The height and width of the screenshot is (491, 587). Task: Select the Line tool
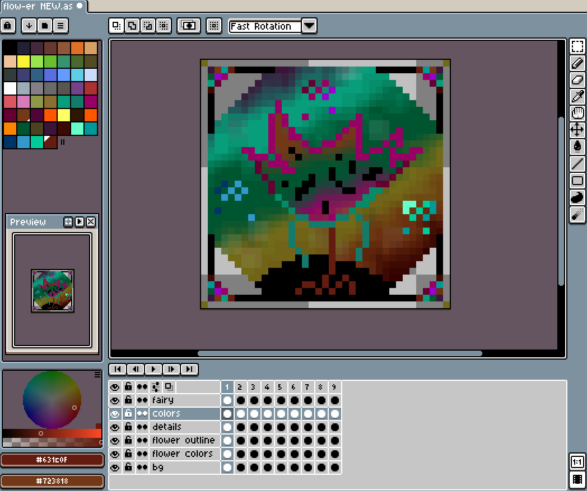click(x=577, y=163)
